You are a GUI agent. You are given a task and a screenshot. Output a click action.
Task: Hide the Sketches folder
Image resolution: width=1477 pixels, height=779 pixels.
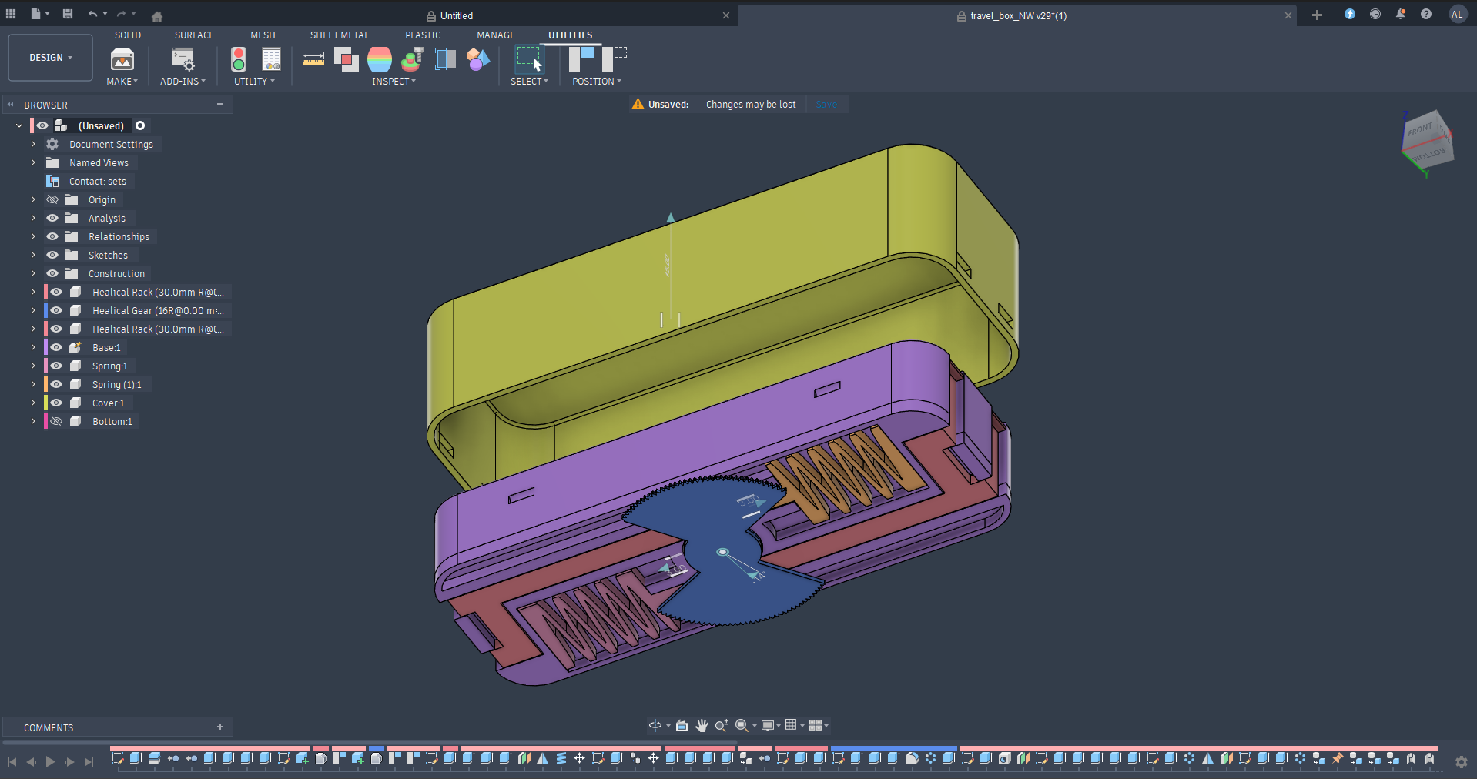tap(52, 255)
